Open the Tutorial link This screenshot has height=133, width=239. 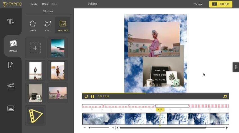coord(198,4)
